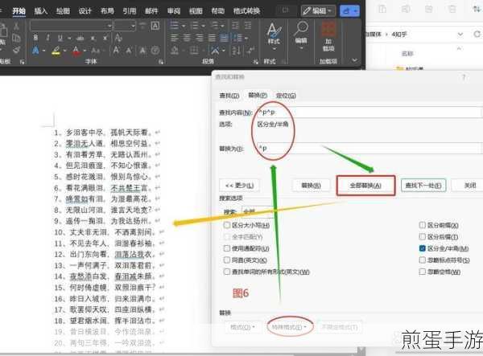Screen dimensions: 483x356
Task: Click the distributed alignment icon
Action: point(225,38)
